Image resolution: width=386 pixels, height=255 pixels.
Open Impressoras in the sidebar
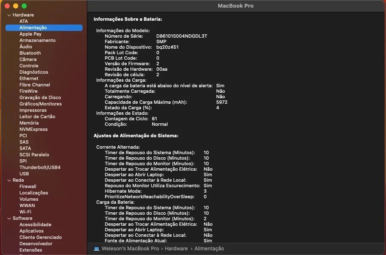point(33,110)
